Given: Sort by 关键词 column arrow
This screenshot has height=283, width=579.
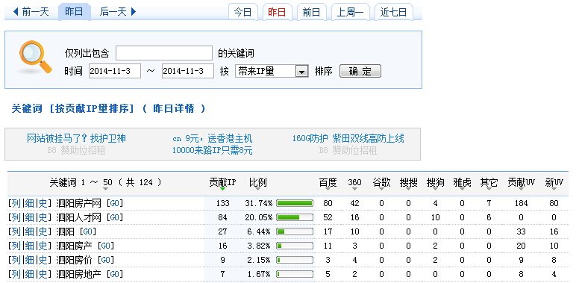Looking at the screenshot, I should (105, 189).
